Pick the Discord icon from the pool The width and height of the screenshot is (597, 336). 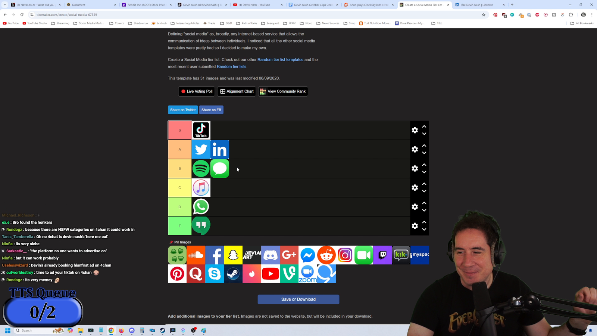(271, 255)
